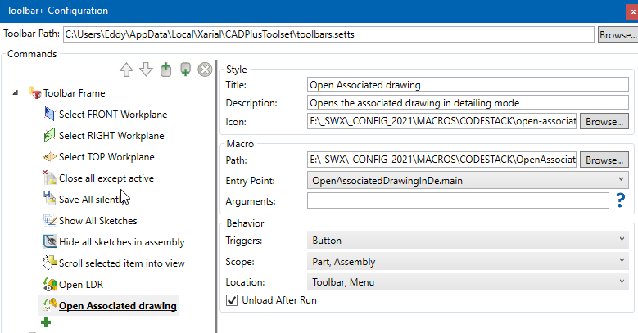Image resolution: width=638 pixels, height=333 pixels.
Task: Select 'Close all except active' label
Action: 106,178
